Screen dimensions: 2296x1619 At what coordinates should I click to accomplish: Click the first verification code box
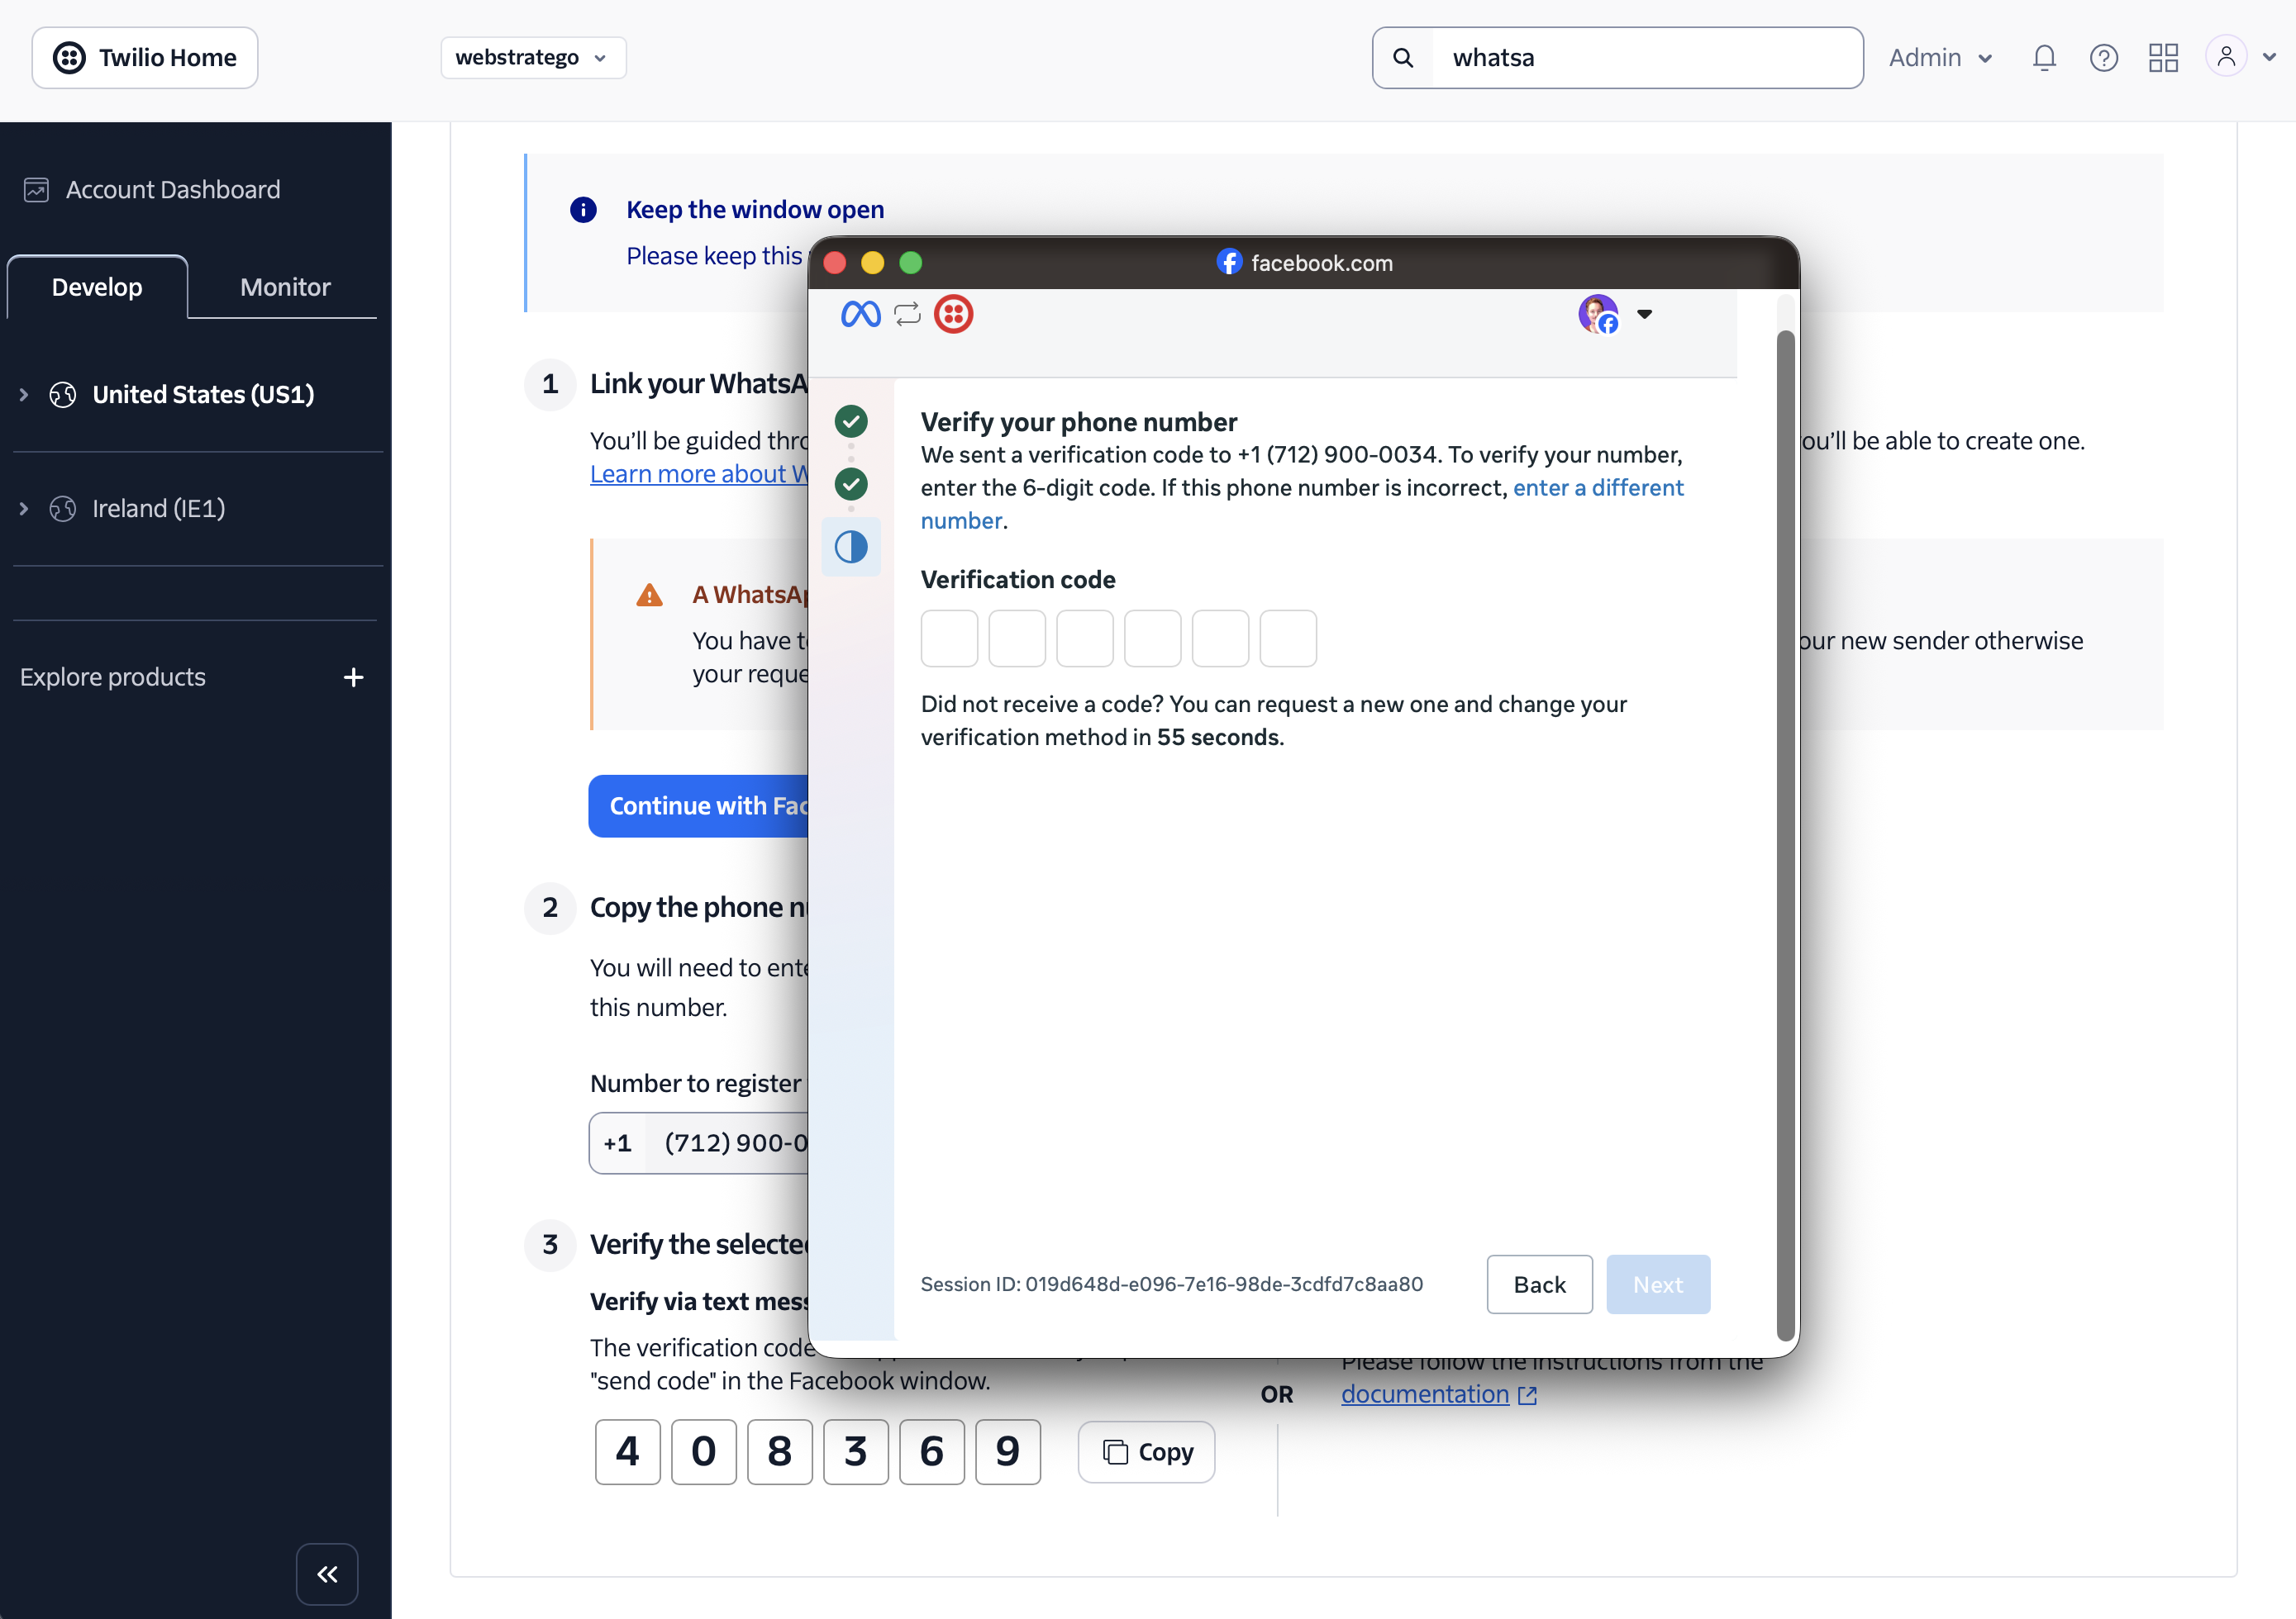(949, 639)
